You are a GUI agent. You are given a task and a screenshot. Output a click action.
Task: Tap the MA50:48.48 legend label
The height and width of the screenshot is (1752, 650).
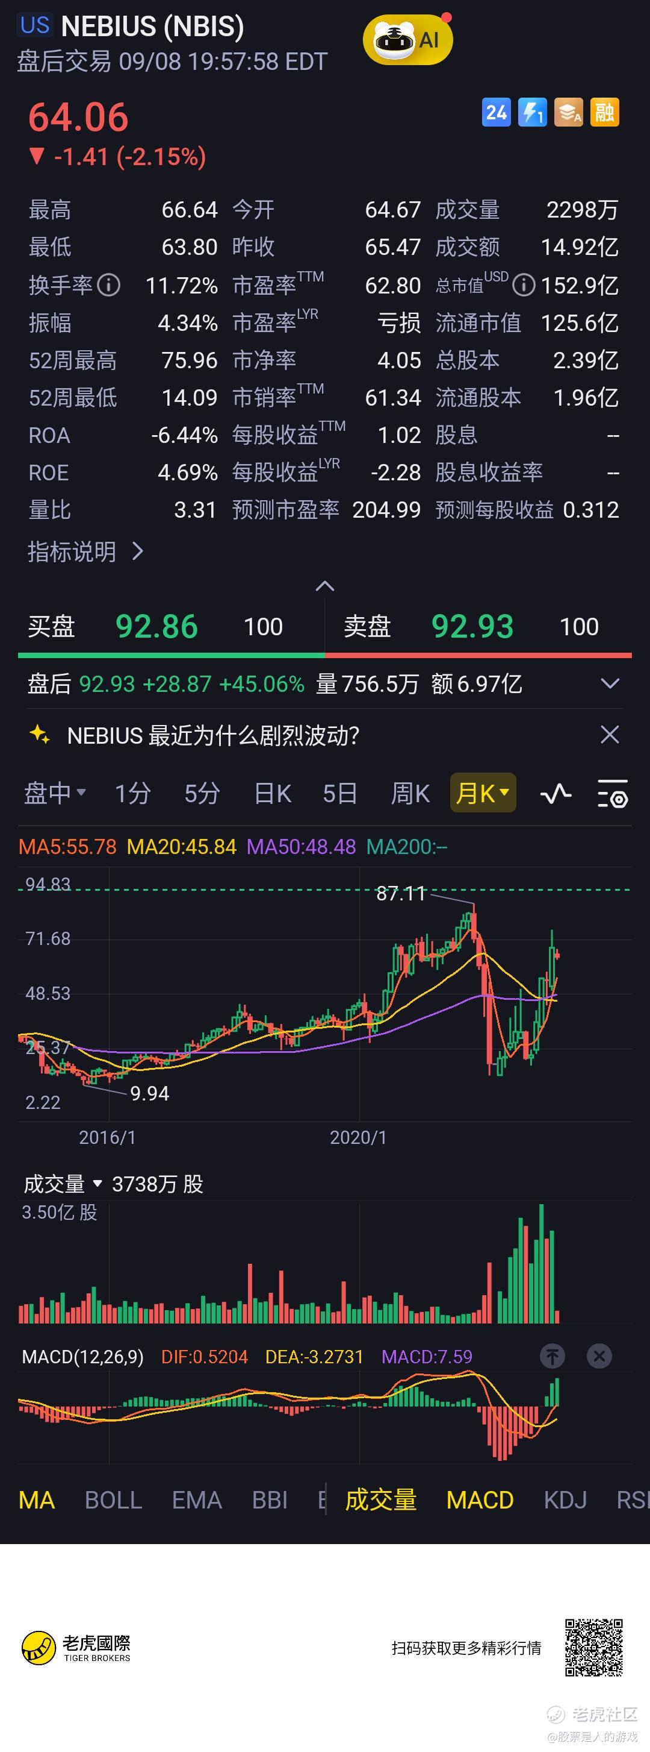(301, 847)
